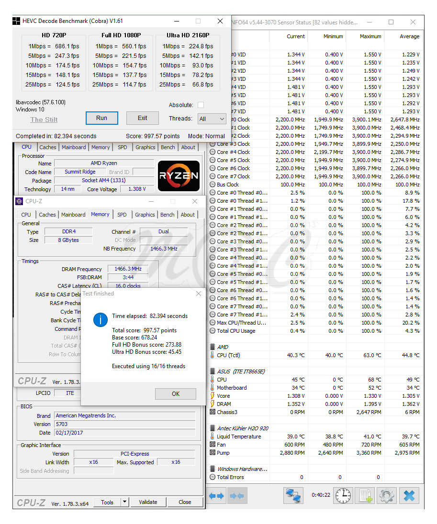Viewport: 437px width, 524px height.
Task: Click the clock reset timer icon in HWiNFO
Action: coord(343,496)
